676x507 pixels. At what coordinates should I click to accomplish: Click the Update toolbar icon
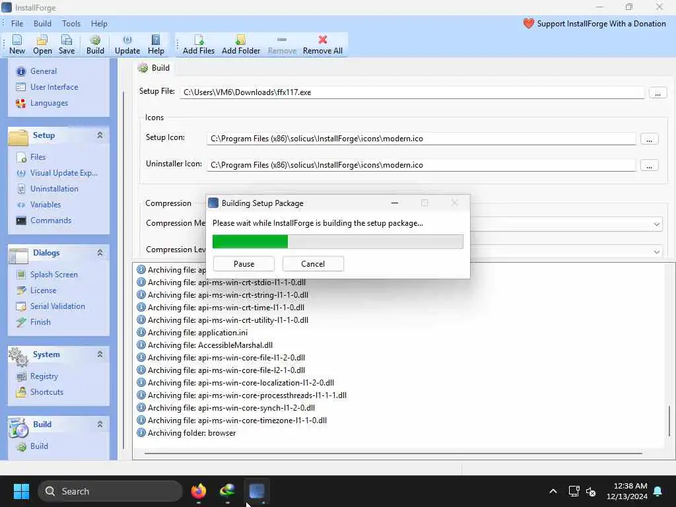(127, 44)
